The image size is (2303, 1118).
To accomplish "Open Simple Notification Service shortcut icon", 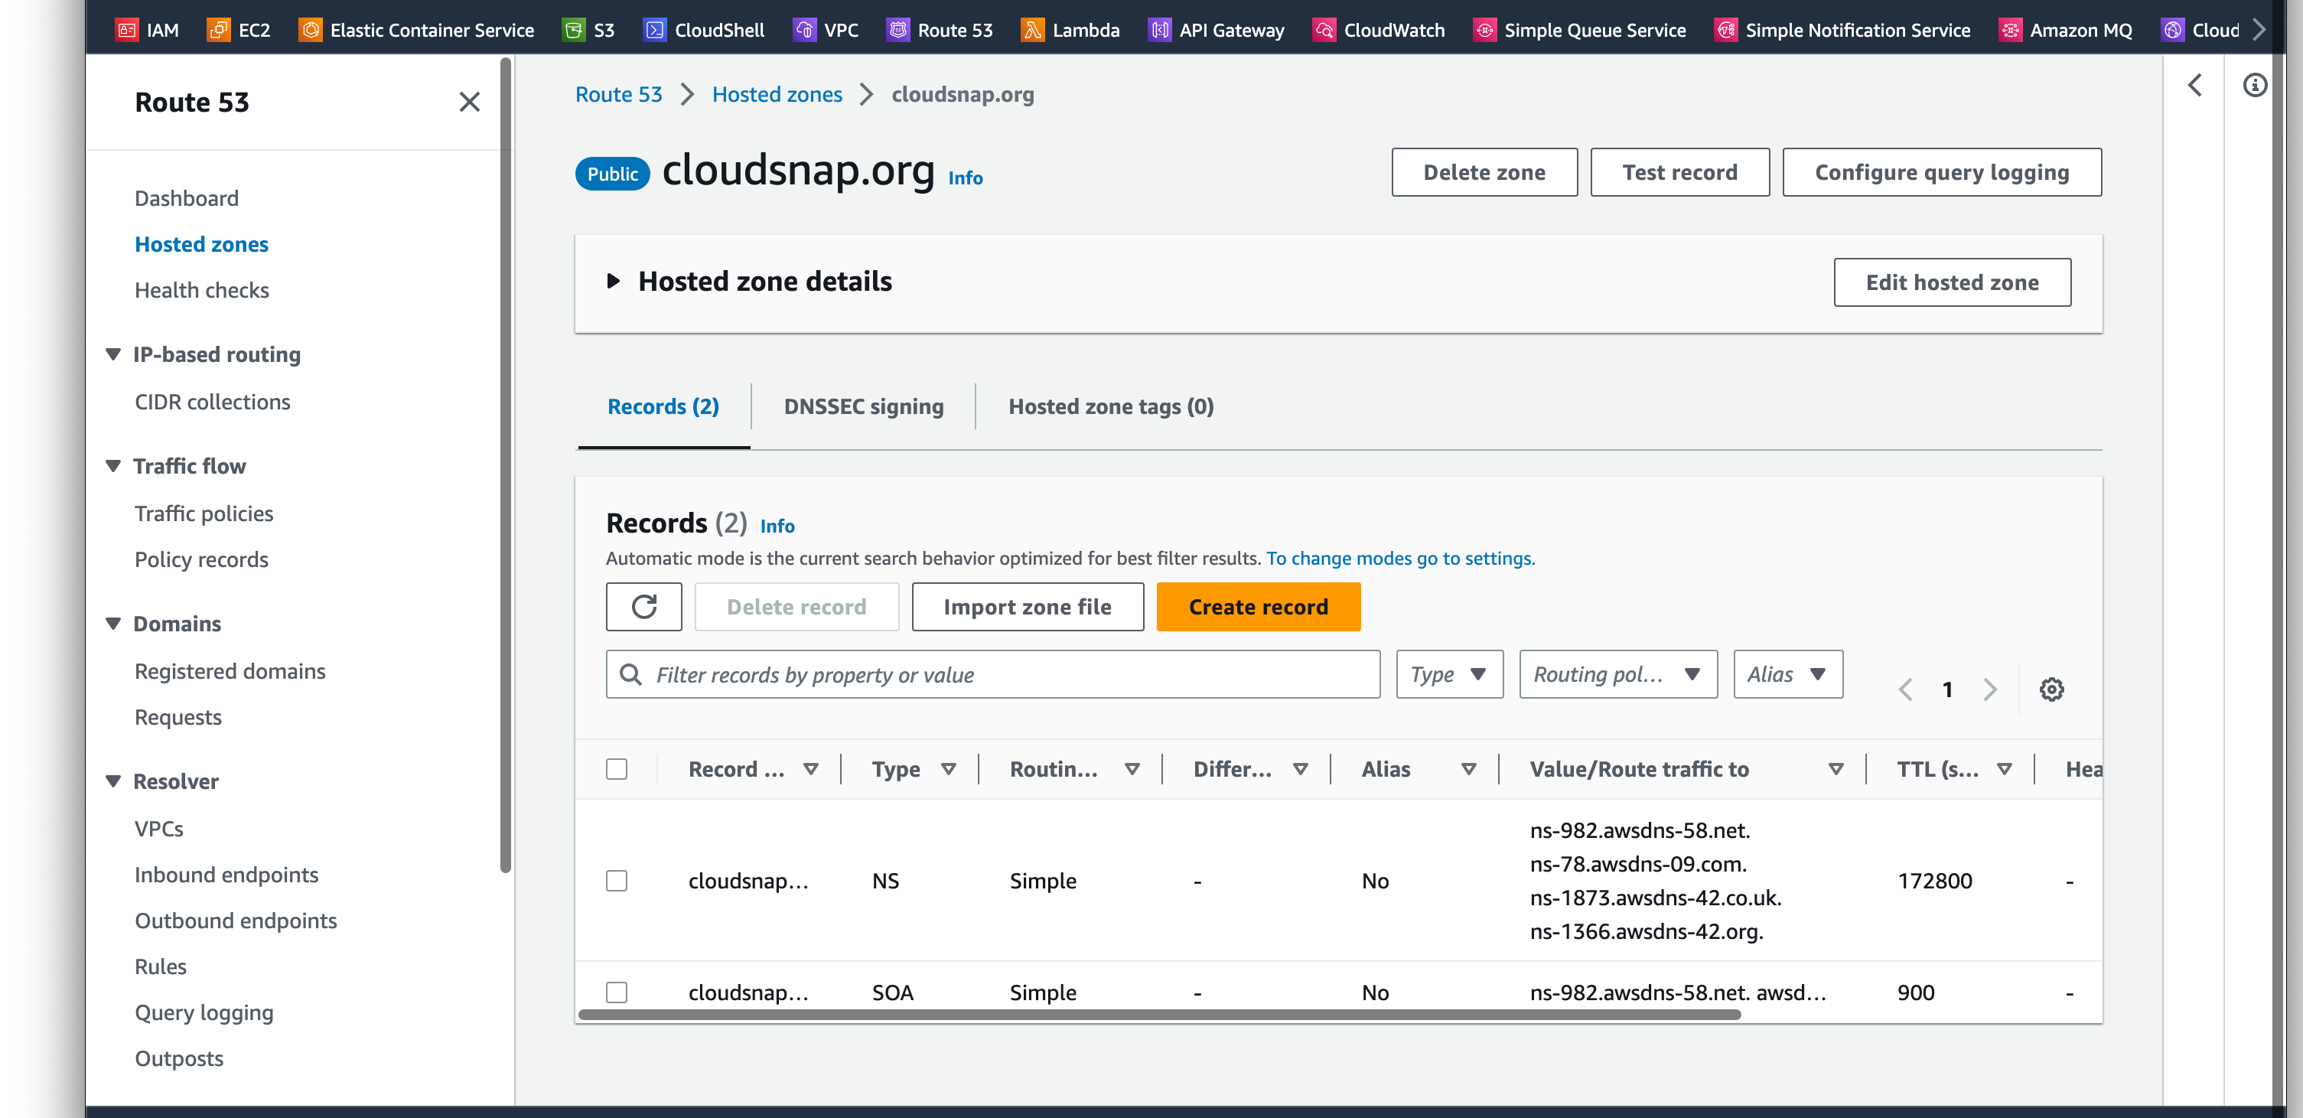I will [x=1725, y=30].
